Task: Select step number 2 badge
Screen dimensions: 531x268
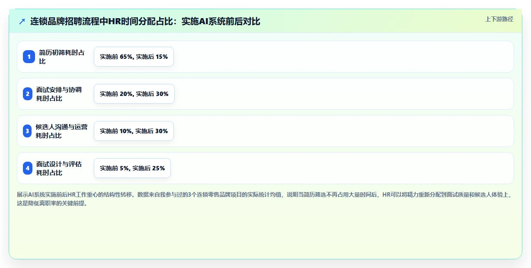Action: tap(28, 94)
